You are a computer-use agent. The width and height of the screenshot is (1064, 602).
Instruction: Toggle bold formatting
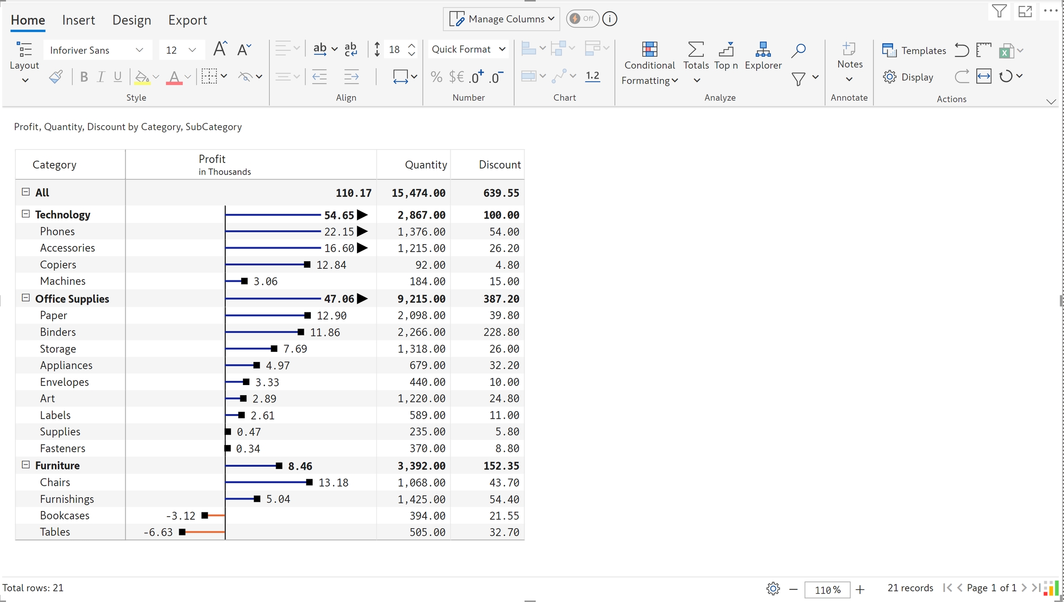tap(84, 77)
